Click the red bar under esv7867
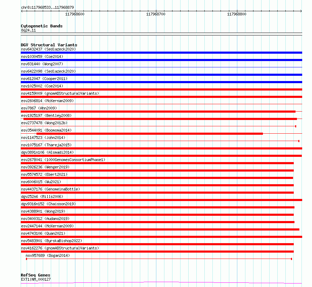 tap(158, 112)
